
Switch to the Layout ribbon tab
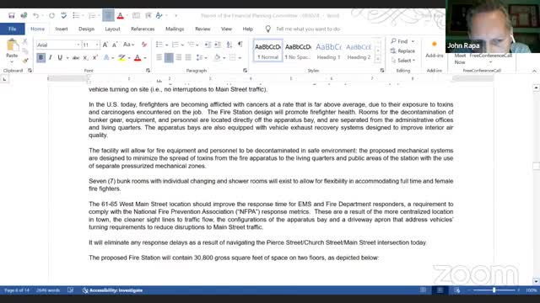pos(112,29)
